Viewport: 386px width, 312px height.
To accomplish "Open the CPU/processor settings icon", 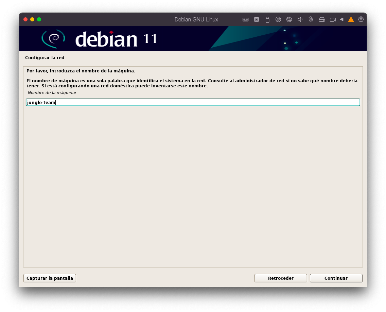I will 257,19.
